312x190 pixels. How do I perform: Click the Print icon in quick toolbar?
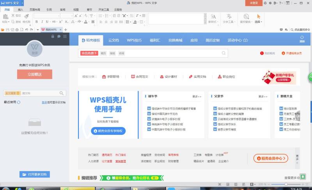(x=17, y=30)
